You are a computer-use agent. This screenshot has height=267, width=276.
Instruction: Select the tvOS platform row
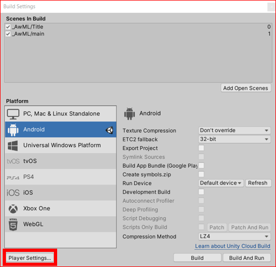point(61,161)
